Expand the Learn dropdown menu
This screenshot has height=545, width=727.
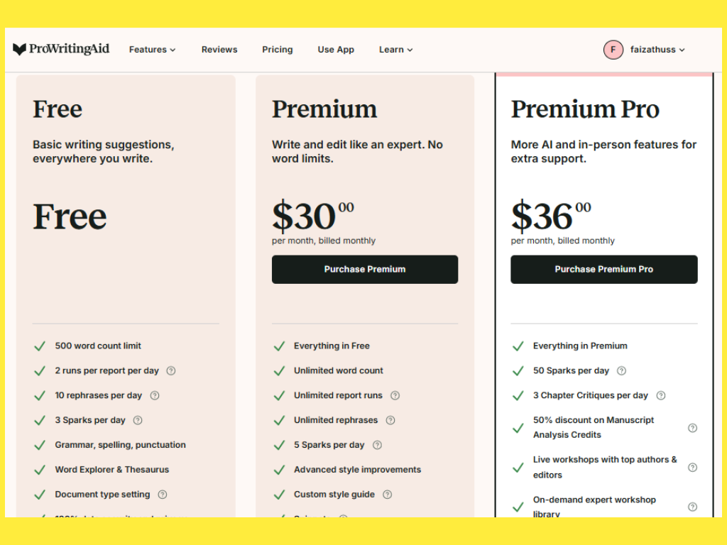pos(395,50)
